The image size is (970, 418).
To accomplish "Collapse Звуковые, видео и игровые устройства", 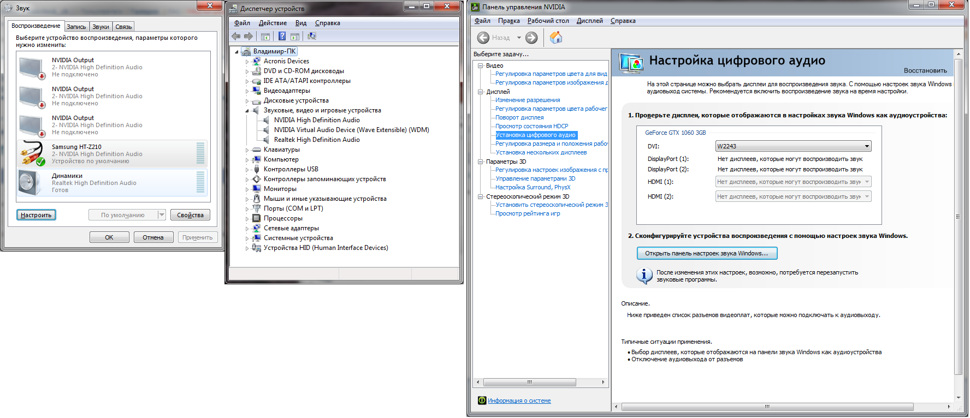I will (x=247, y=111).
